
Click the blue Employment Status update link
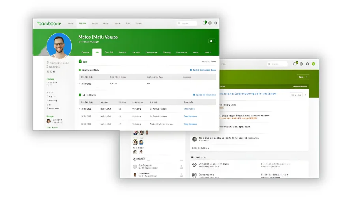click(203, 70)
